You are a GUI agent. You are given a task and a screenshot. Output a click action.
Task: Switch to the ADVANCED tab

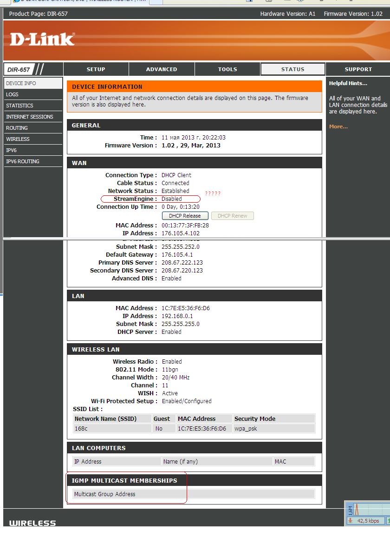coord(162,69)
